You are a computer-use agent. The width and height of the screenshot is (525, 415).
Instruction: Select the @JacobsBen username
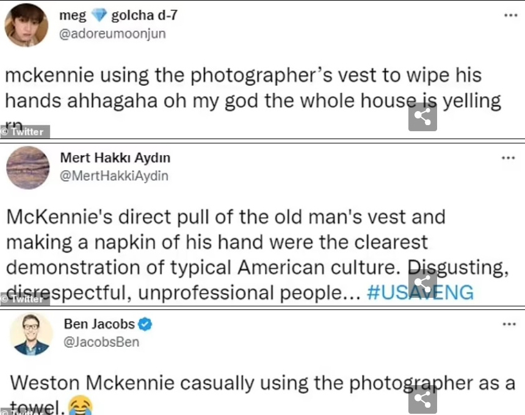[101, 342]
